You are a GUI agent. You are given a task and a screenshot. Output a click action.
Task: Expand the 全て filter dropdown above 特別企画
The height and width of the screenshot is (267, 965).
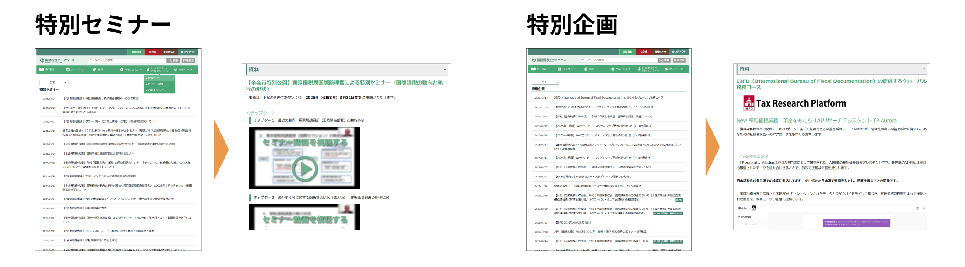point(545,82)
